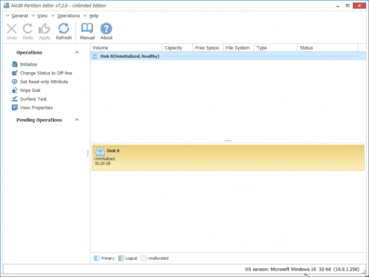Click the File System column header
Image resolution: width=369 pixels, height=277 pixels.
click(238, 48)
